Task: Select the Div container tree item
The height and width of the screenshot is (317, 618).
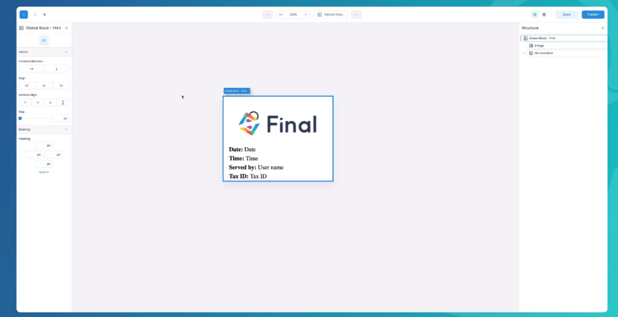Action: 567,53
